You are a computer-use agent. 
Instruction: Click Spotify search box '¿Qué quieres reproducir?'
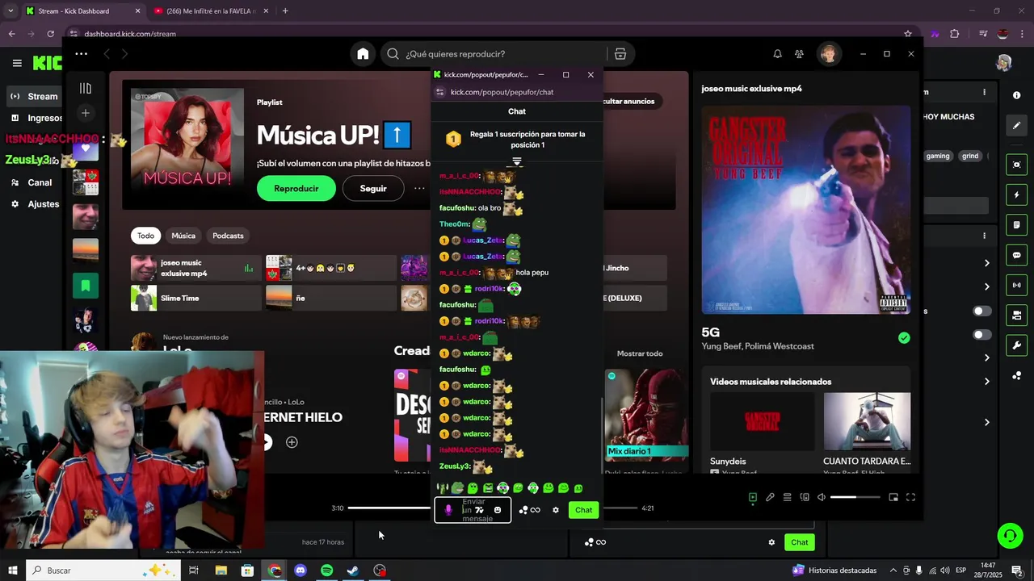493,54
